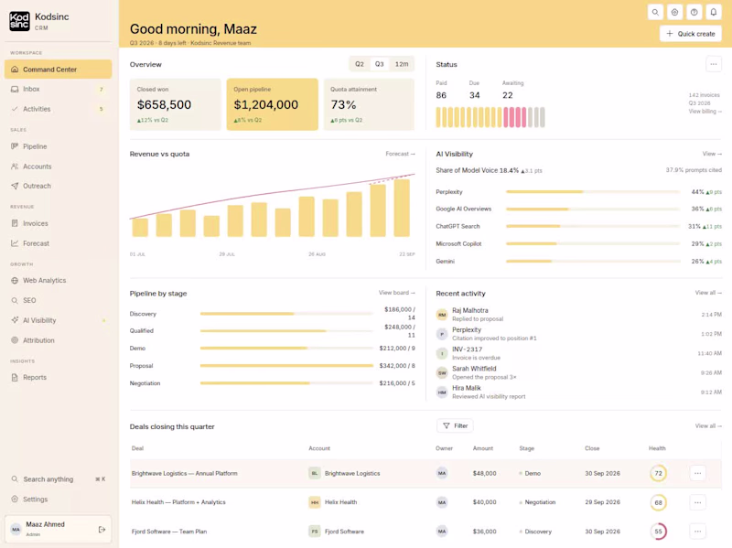Open Forecast in the sidebar
This screenshot has width=732, height=548.
58,243
